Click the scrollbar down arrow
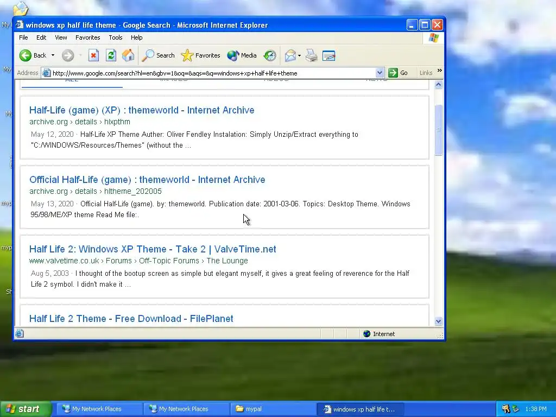 (439, 321)
